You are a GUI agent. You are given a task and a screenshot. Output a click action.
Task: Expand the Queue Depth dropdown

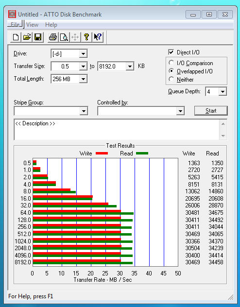223,91
